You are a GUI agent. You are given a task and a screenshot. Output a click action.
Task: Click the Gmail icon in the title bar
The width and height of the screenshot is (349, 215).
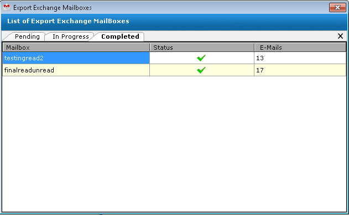pos(7,7)
